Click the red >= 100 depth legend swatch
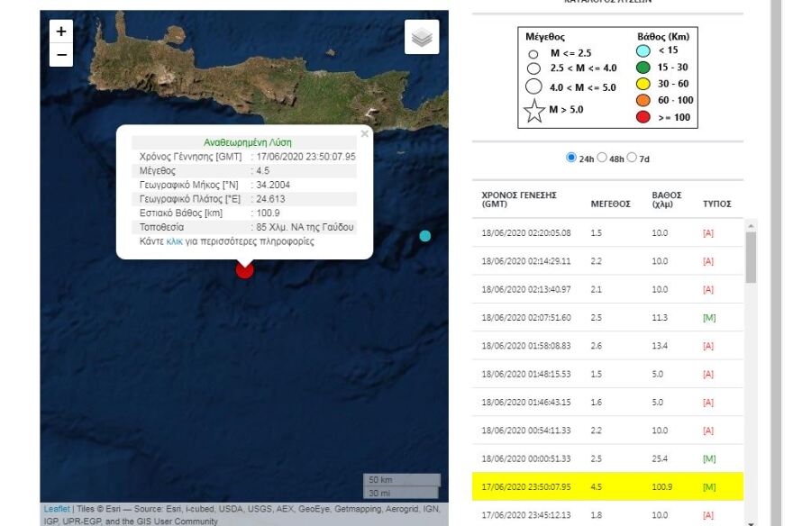793x526 pixels. click(643, 117)
